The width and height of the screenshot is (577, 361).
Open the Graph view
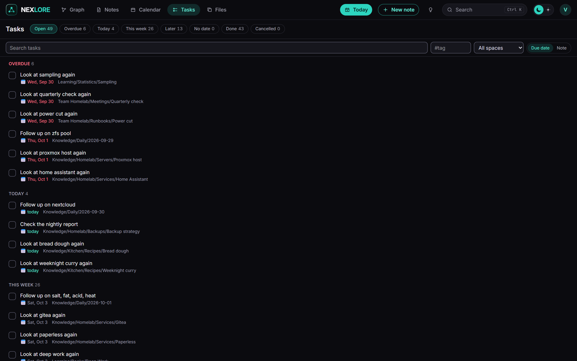click(x=73, y=10)
